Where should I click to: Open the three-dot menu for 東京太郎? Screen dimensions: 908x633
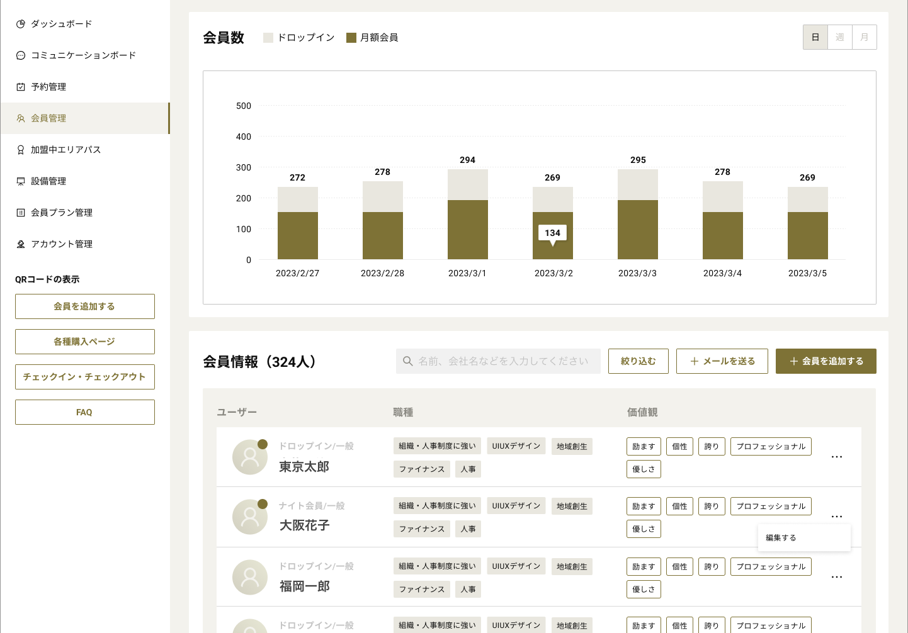837,457
